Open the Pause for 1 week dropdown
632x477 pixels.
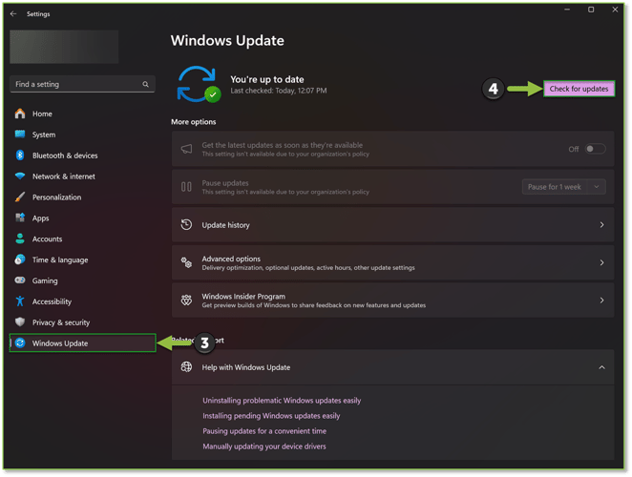(x=597, y=187)
